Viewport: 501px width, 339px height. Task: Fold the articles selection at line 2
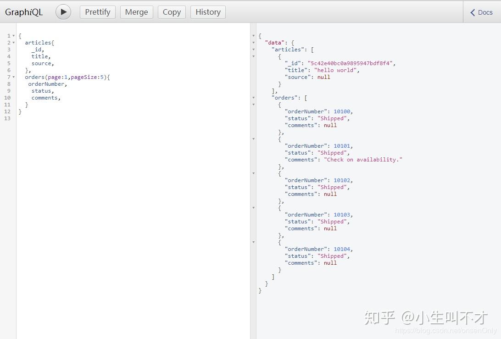pyautogui.click(x=14, y=42)
